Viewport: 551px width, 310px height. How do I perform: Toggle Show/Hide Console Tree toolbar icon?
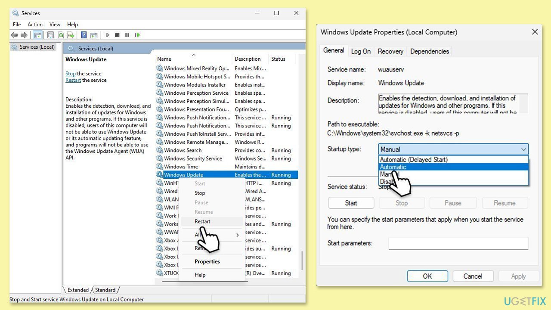tap(38, 35)
